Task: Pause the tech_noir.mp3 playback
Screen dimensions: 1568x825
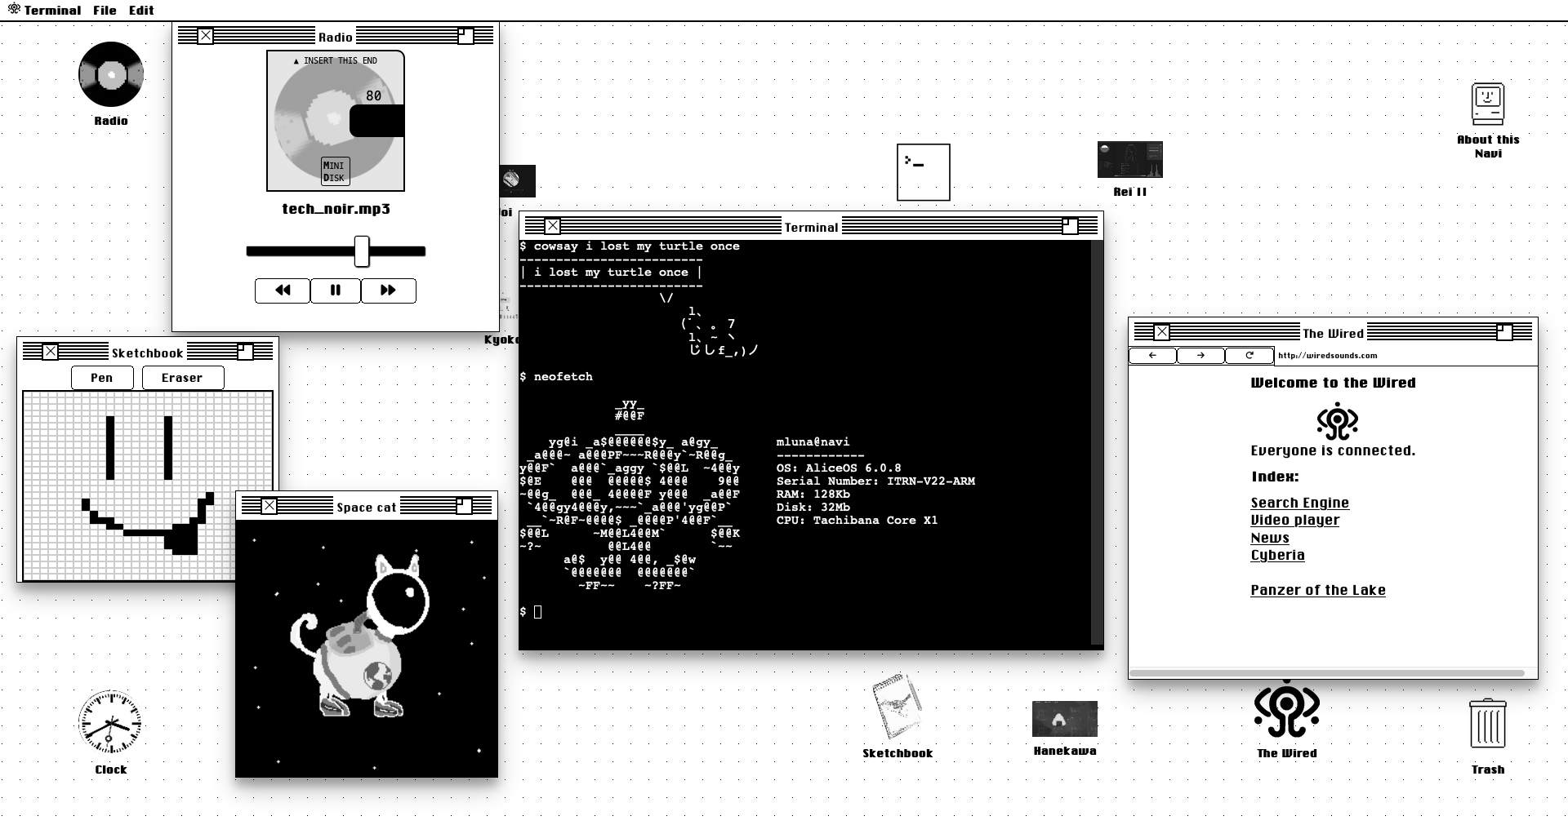Action: [336, 291]
